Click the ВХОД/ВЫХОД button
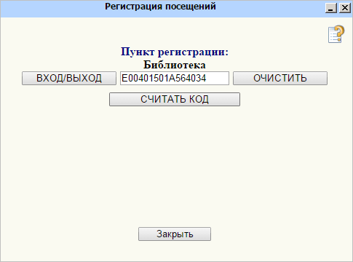The image size is (353, 262). tap(69, 78)
